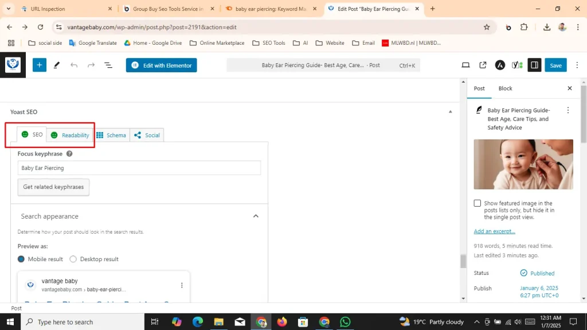Open the device view laptop icon

465,65
